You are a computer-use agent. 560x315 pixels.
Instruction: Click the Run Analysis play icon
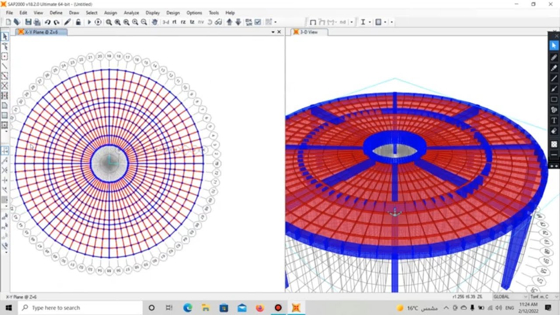(89, 22)
